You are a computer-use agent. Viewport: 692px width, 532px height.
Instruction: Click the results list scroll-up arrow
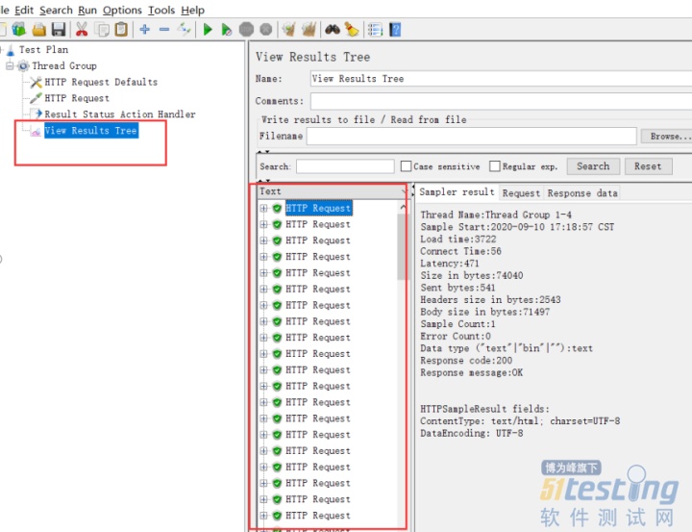(x=403, y=207)
